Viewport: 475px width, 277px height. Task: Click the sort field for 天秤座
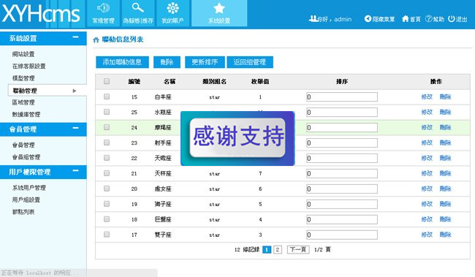pyautogui.click(x=342, y=173)
